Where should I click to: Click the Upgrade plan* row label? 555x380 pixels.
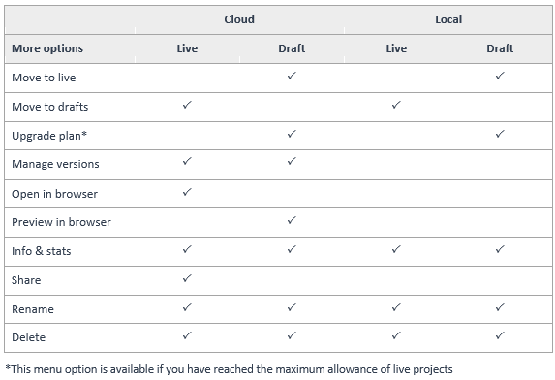[x=49, y=136]
